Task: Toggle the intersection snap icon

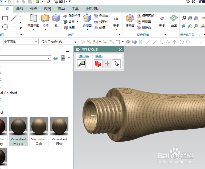Action: 175,42
